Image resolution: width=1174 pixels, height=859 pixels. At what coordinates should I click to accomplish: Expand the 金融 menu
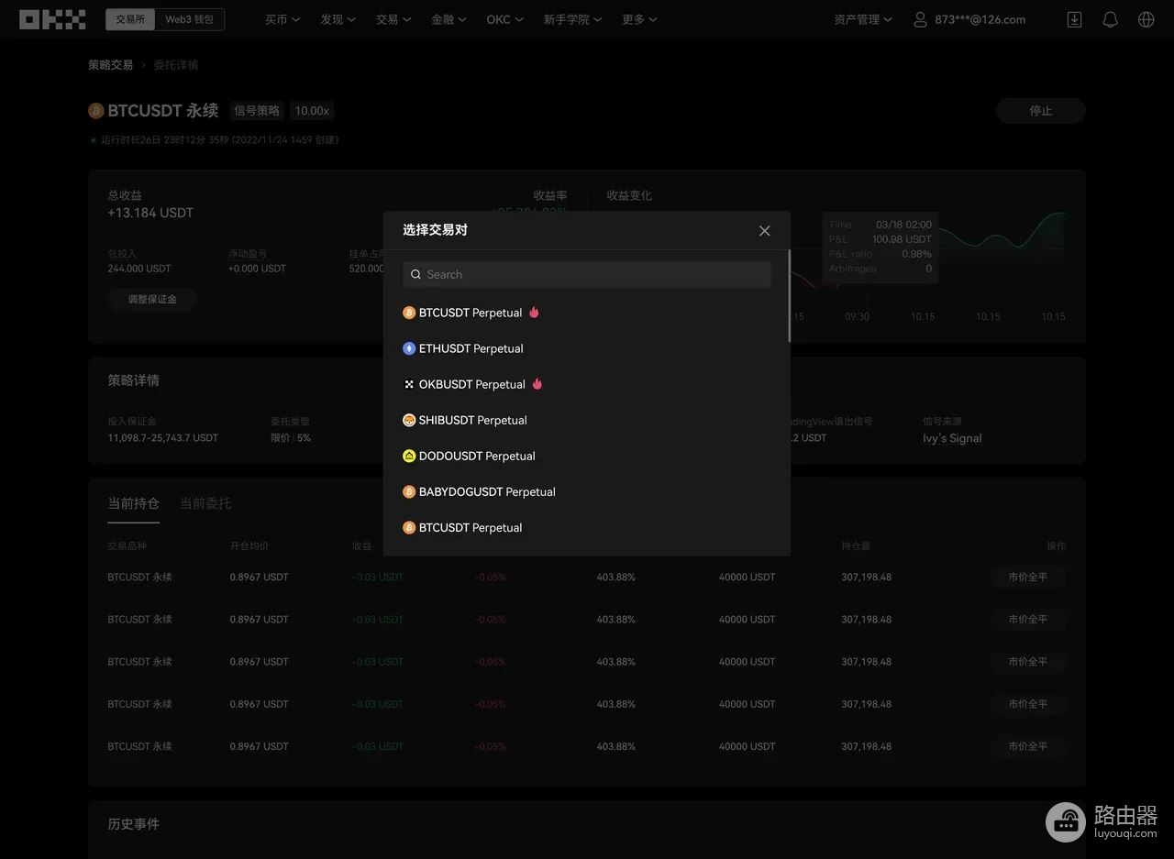pyautogui.click(x=449, y=19)
